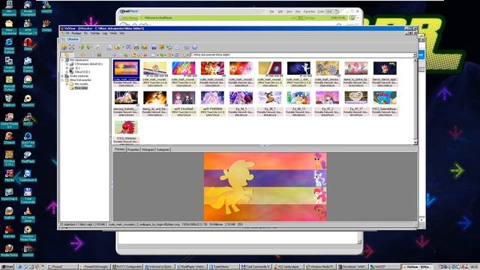Click the round blue options icon beside info icon
480x270 pixels.
(x=187, y=46)
